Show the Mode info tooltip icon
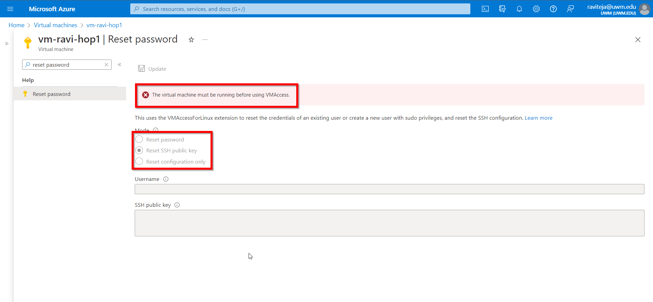Image resolution: width=653 pixels, height=302 pixels. click(155, 130)
